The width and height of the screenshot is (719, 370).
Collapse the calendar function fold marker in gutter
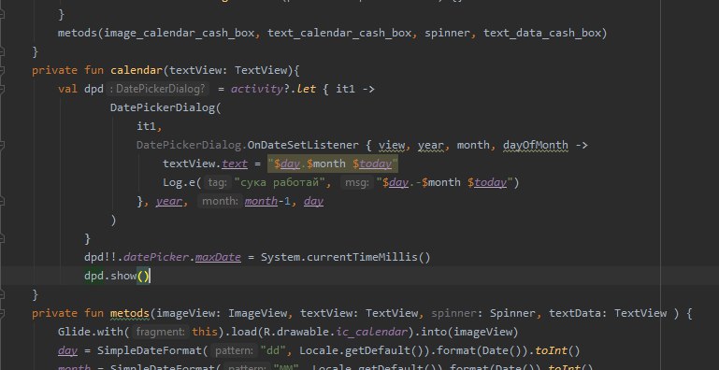[x=2, y=70]
